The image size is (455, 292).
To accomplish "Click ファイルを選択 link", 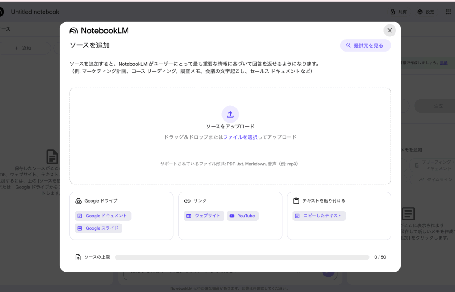I will point(240,137).
